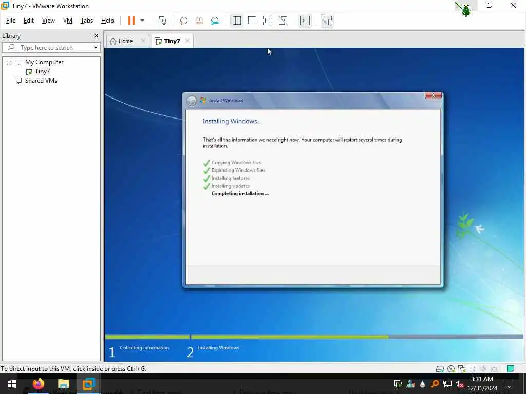The image size is (526, 394).
Task: Select Shared VMs in the library
Action: point(41,81)
